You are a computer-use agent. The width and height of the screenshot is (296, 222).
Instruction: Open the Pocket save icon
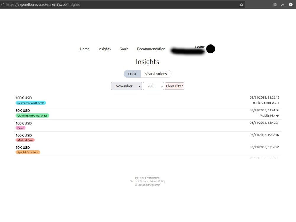[275, 4]
